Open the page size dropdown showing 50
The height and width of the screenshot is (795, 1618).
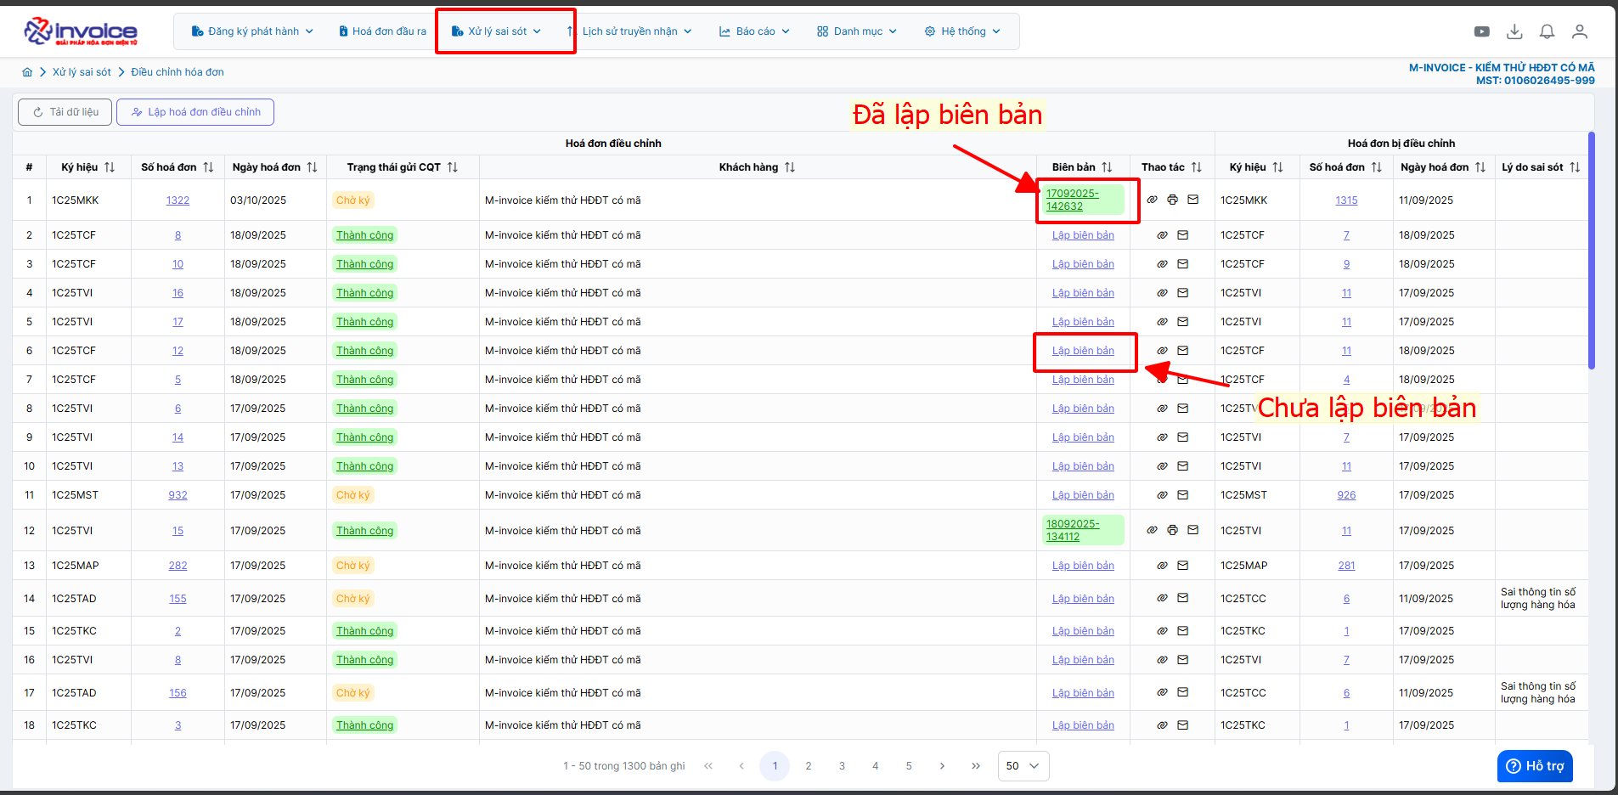[x=1023, y=765]
